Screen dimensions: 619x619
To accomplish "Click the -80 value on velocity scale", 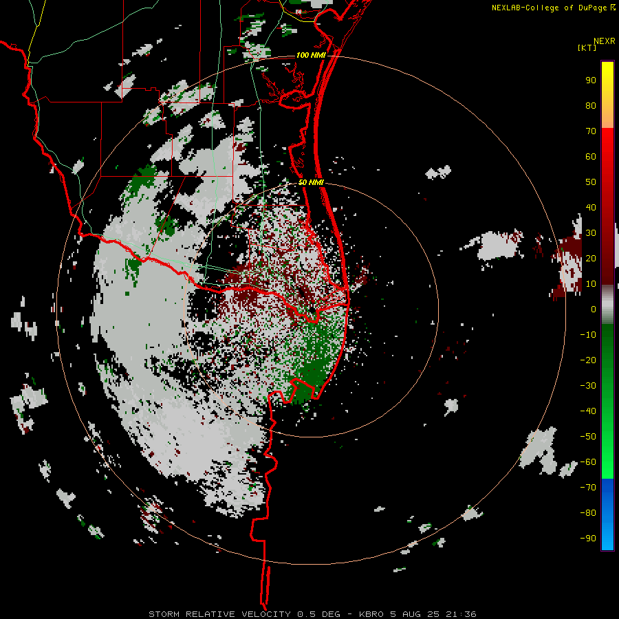I will click(x=588, y=513).
